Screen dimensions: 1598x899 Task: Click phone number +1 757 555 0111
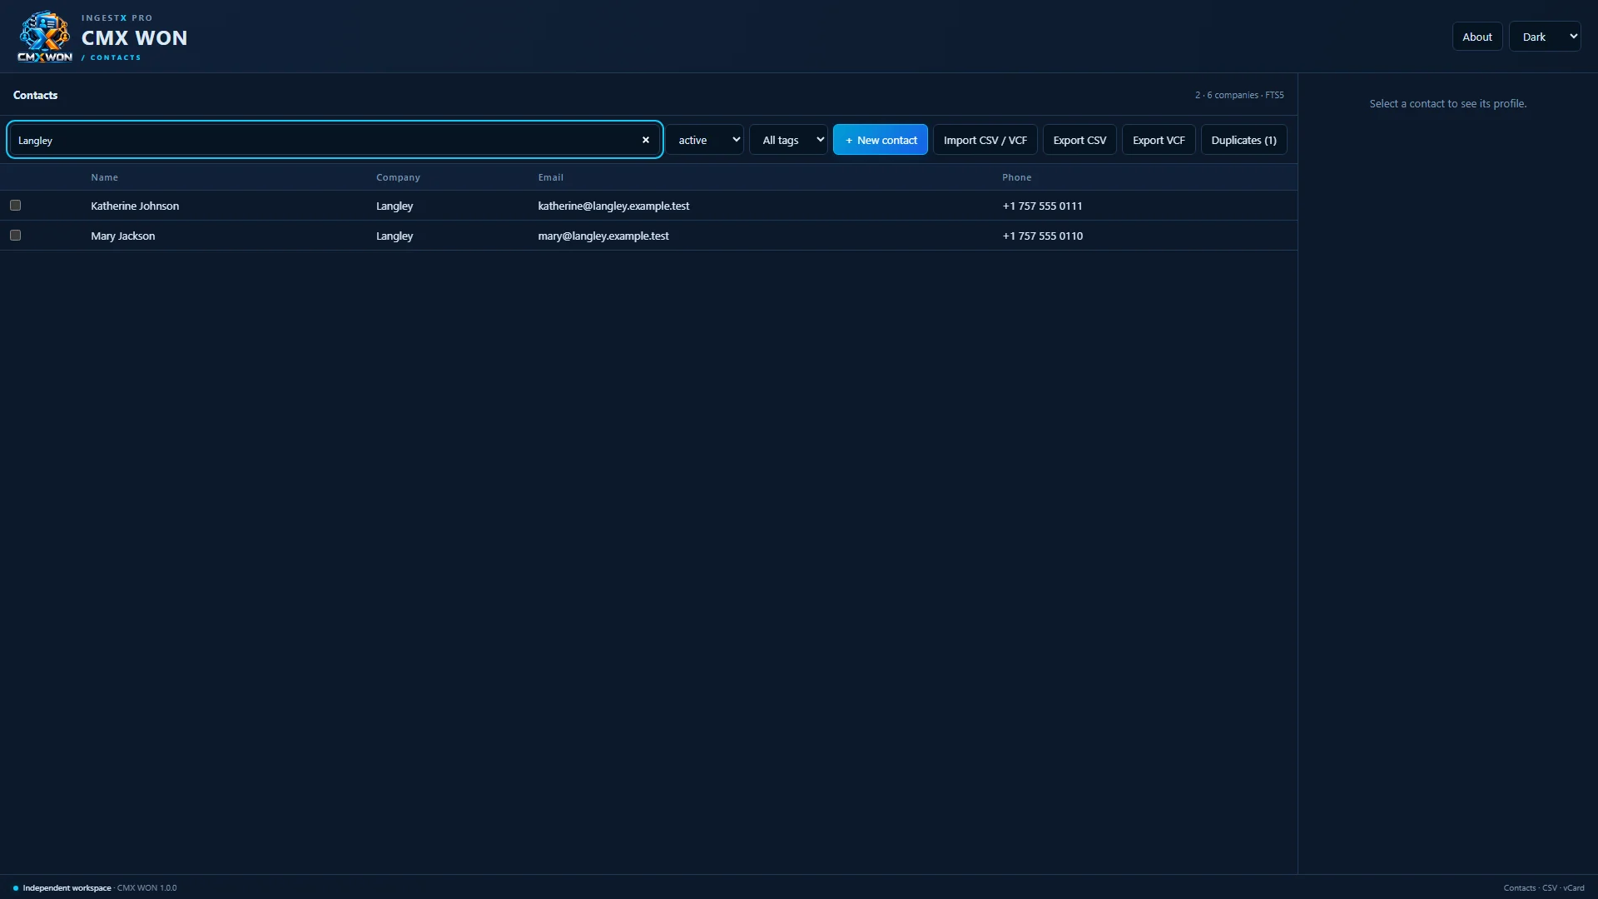tap(1042, 206)
